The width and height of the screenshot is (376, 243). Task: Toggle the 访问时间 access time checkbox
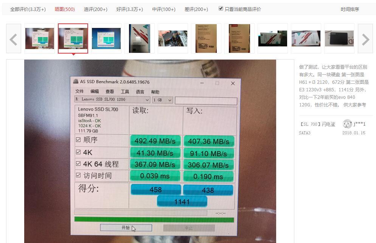[78, 175]
